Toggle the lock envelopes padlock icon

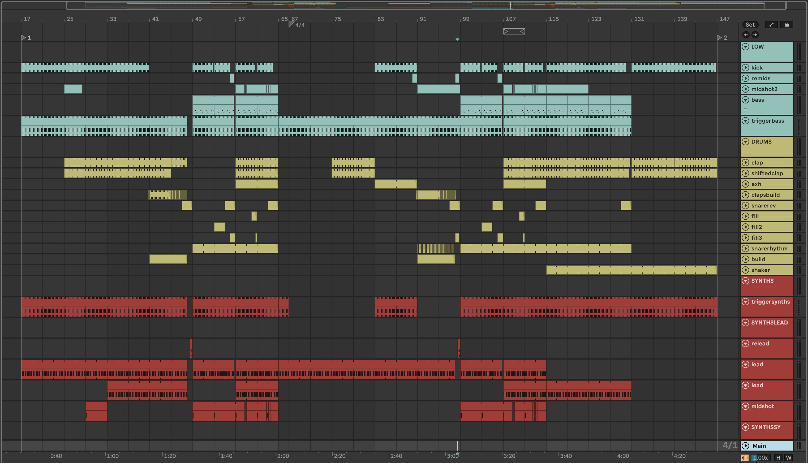tap(787, 25)
